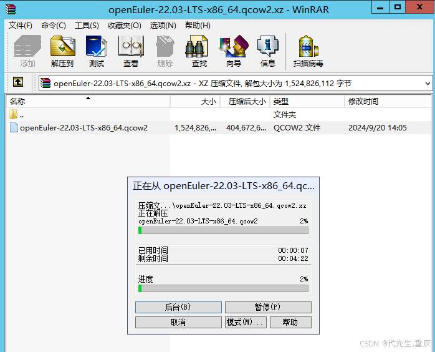
Task: Open the 命令(C) menu
Action: pos(54,26)
